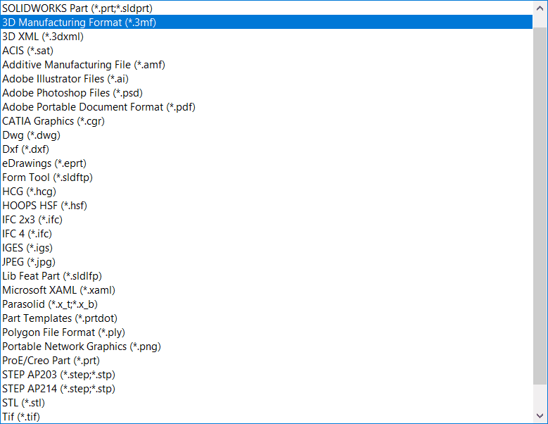Pick ACIS (*.sat) from the list
This screenshot has height=424, width=548.
click(267, 51)
